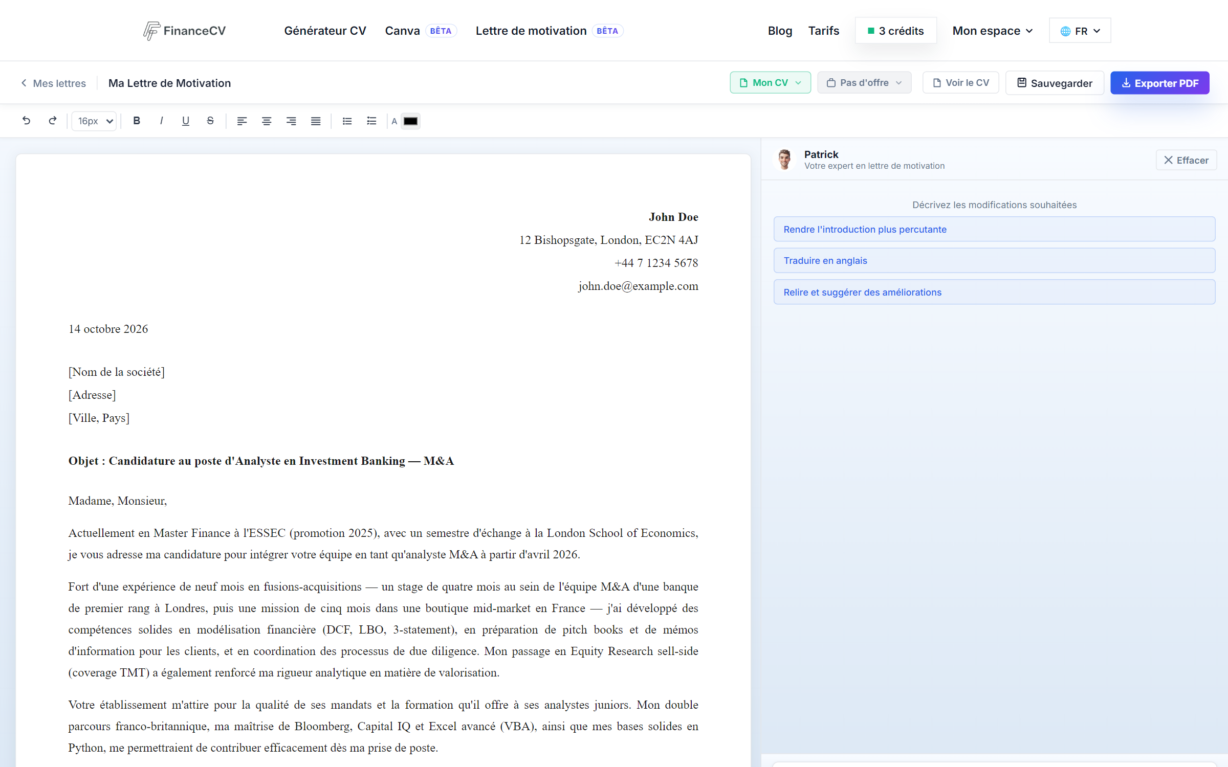Center align the text

[267, 121]
